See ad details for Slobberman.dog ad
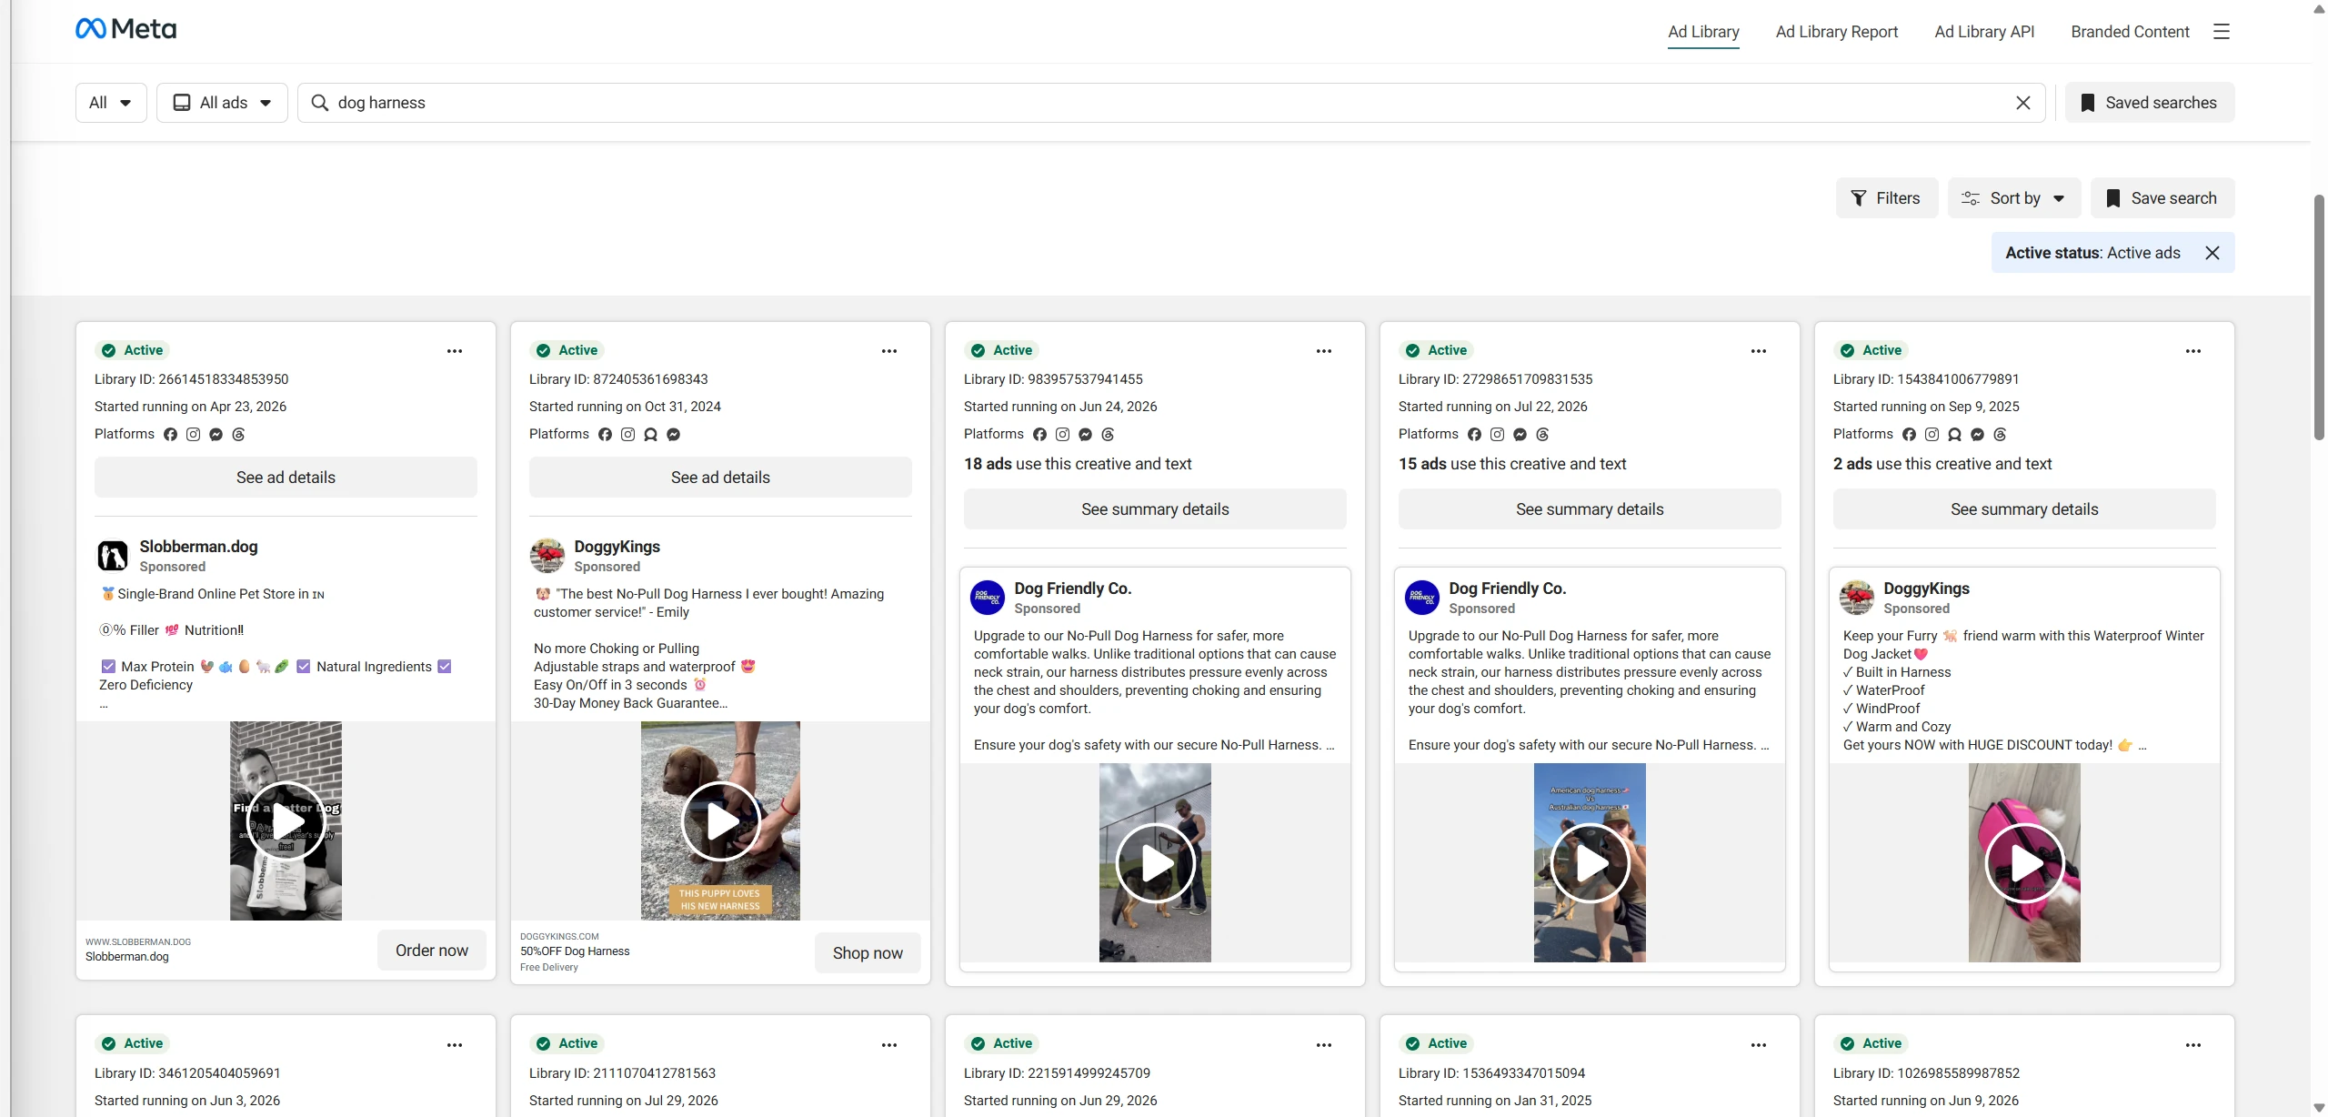 (286, 478)
